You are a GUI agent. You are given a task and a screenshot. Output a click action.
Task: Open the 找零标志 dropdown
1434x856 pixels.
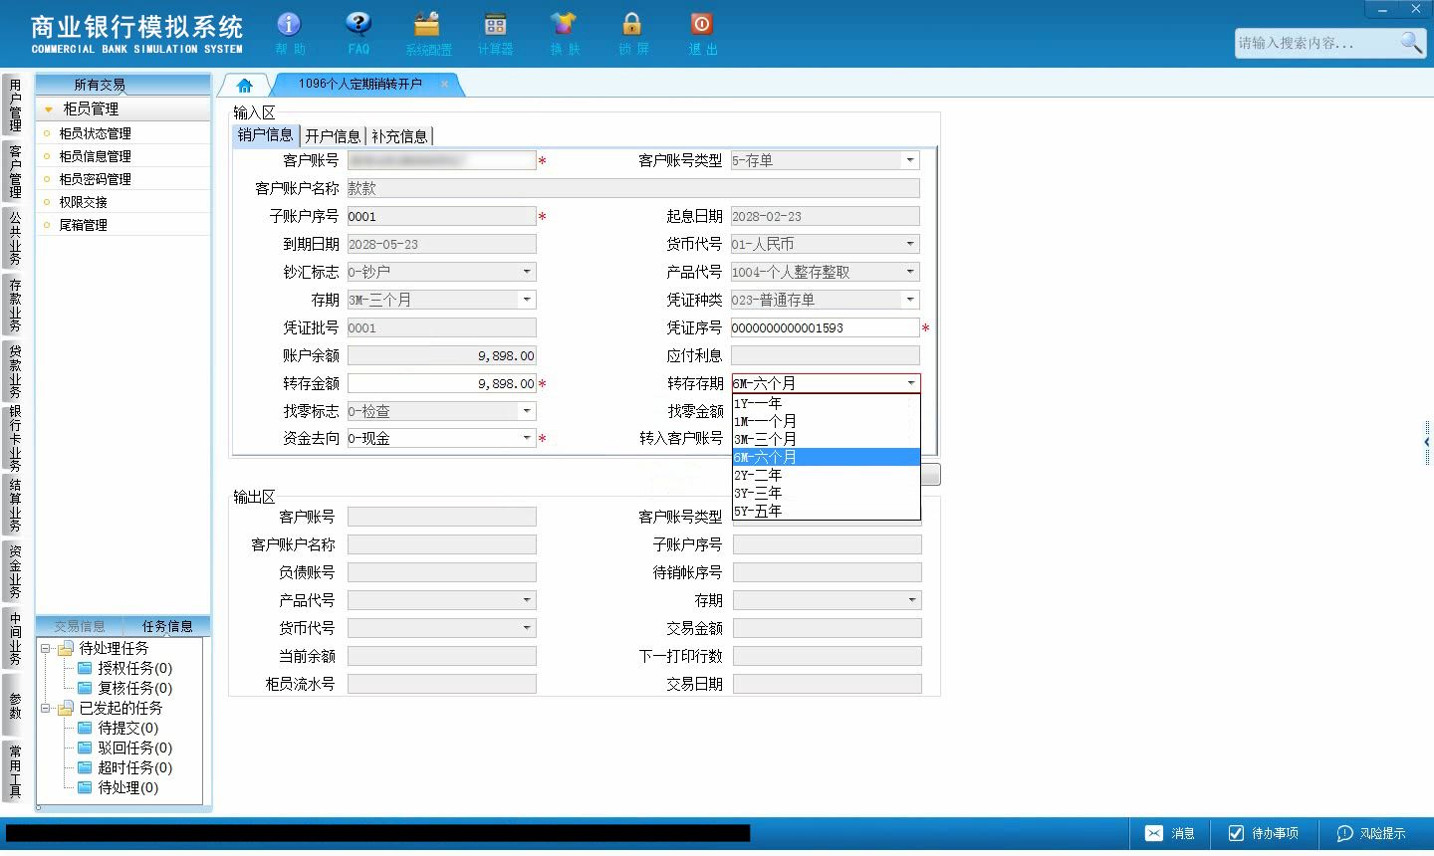[x=527, y=411]
